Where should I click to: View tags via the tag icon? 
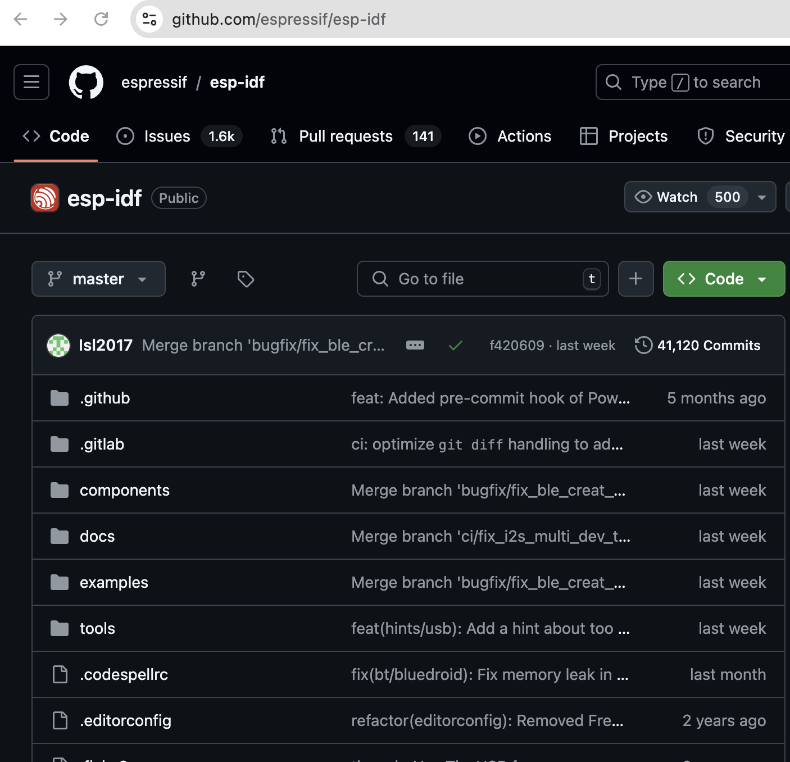click(246, 279)
